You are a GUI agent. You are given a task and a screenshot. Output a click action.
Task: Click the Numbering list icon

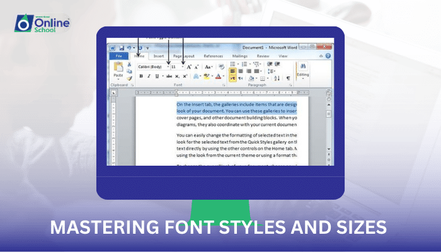[244, 64]
